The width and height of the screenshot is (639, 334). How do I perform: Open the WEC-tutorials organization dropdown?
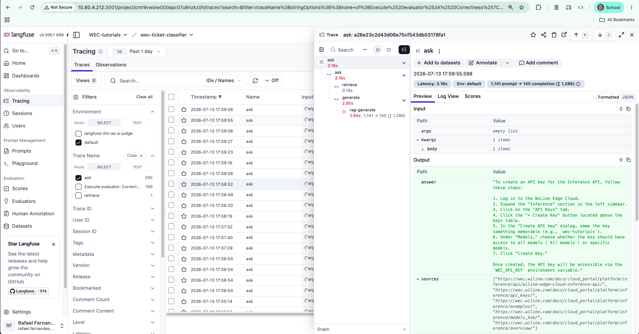[108, 35]
